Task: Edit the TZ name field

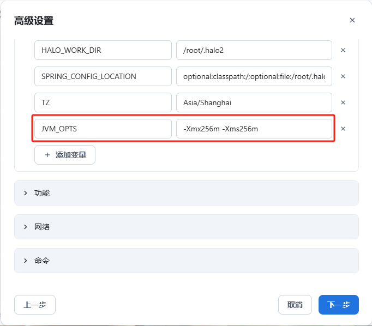Action: pos(103,102)
